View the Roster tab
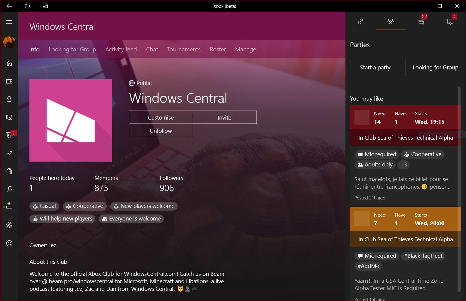This screenshot has height=301, width=466. [x=218, y=49]
